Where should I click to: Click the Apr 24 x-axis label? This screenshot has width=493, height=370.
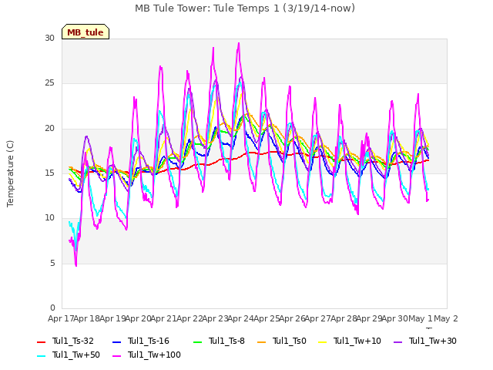(x=240, y=318)
